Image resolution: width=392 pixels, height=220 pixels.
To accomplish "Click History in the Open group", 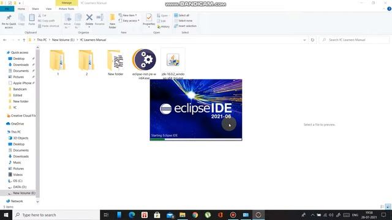I will tap(164, 26).
